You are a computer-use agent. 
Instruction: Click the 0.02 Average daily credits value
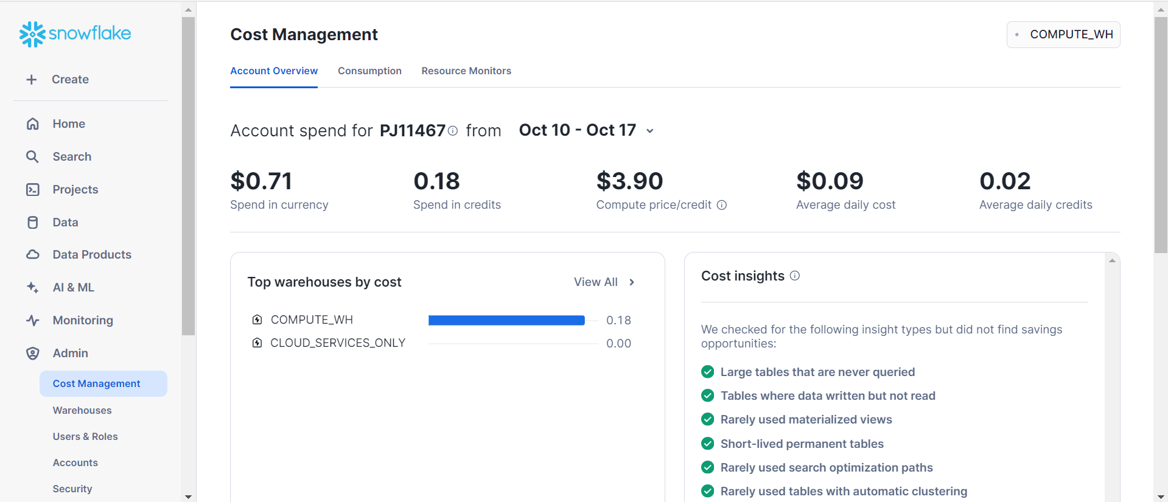[x=1005, y=181]
